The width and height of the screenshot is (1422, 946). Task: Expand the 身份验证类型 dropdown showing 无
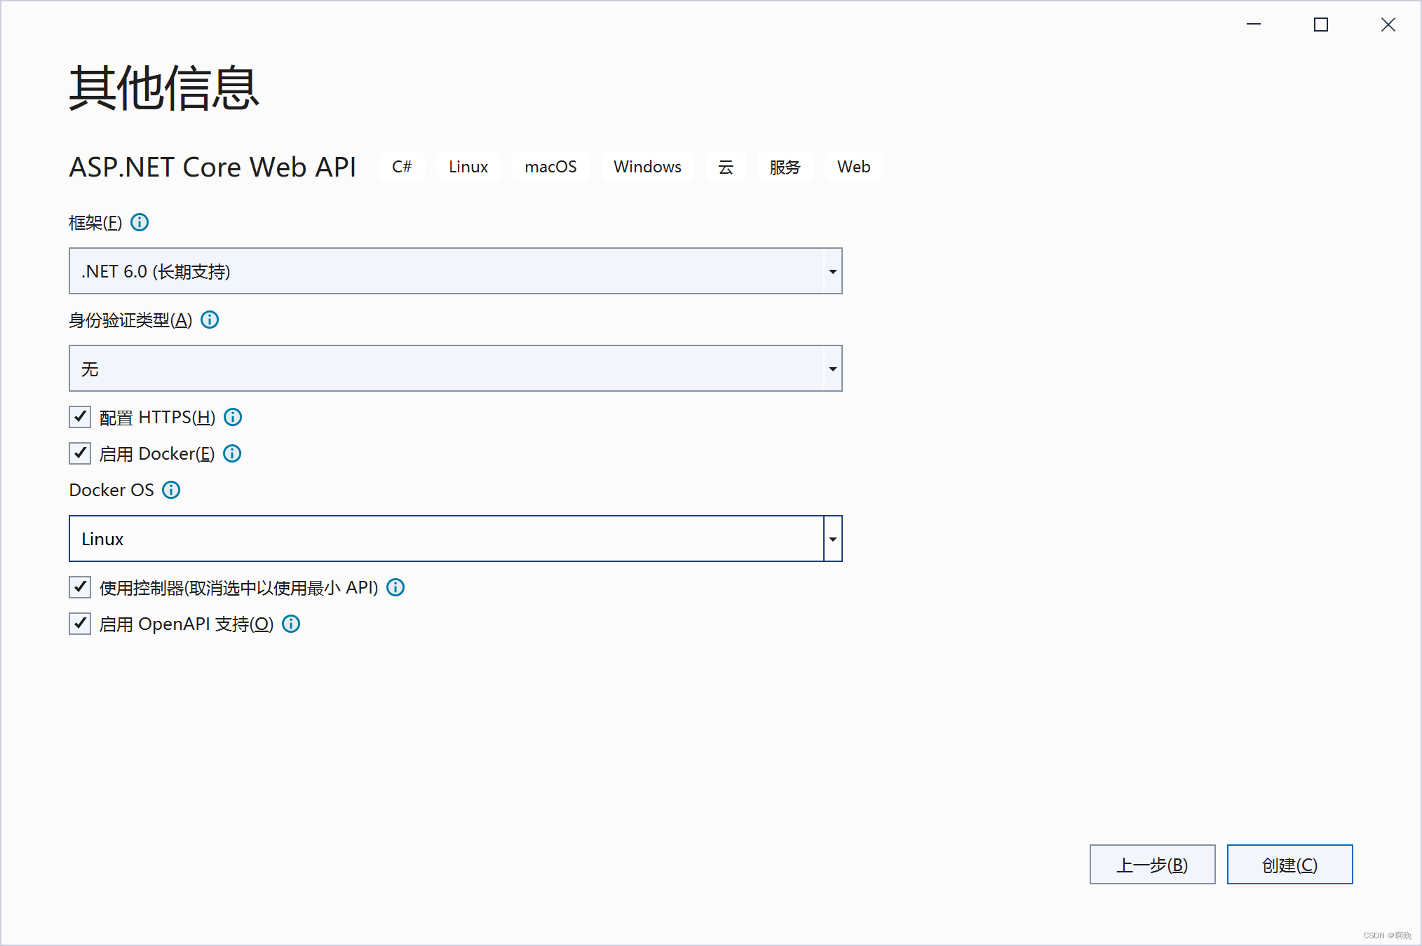(x=455, y=369)
